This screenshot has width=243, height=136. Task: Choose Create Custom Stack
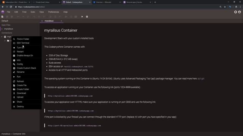(x=26, y=68)
